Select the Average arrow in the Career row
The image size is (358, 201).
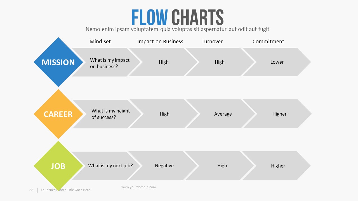(x=223, y=114)
